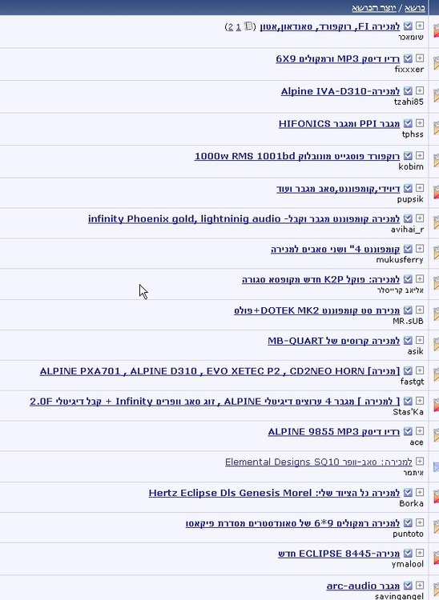Screen dimensions: 439x600
Task: Click the checkmark icon beside the K2P thread
Action: tap(408, 279)
